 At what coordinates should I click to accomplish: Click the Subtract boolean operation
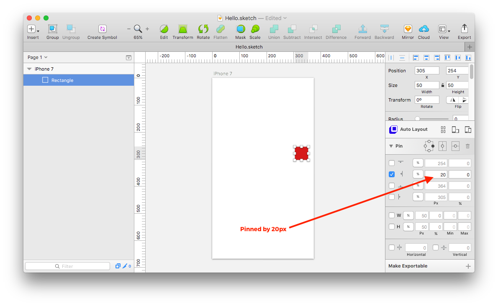(x=292, y=29)
